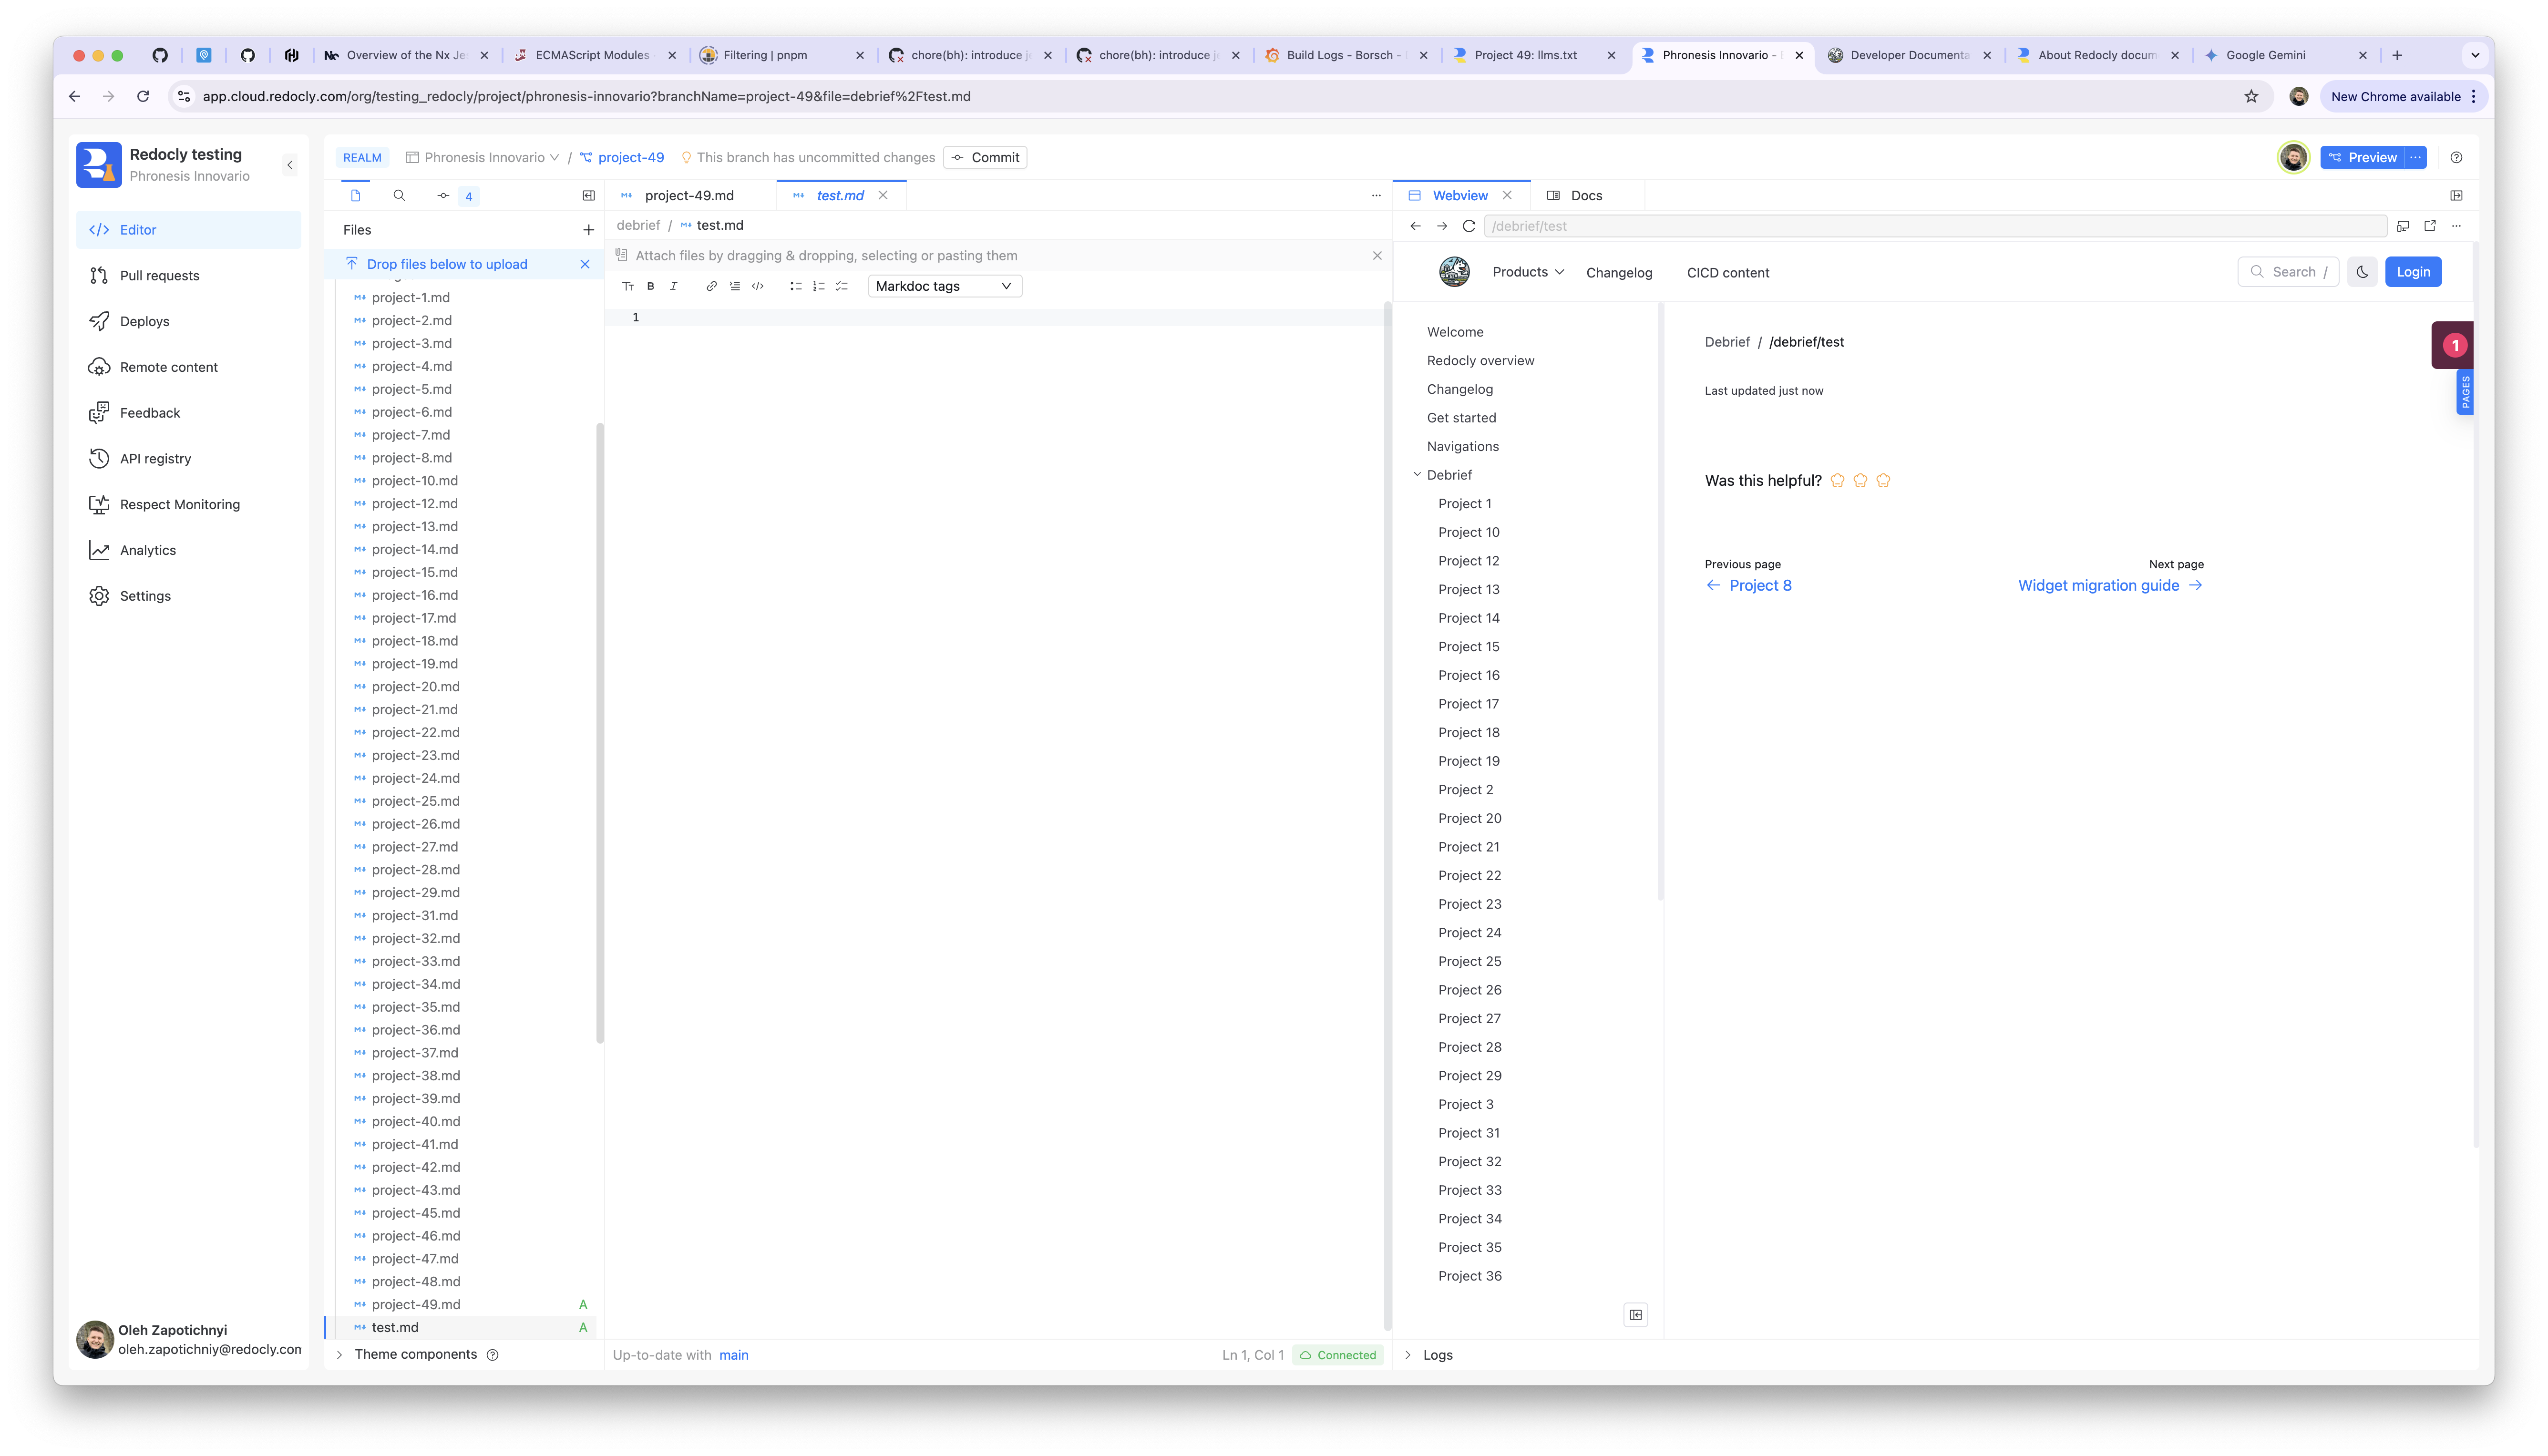Collapse preview sidebar using bottom panel icon
The width and height of the screenshot is (2548, 1456).
tap(1636, 1315)
